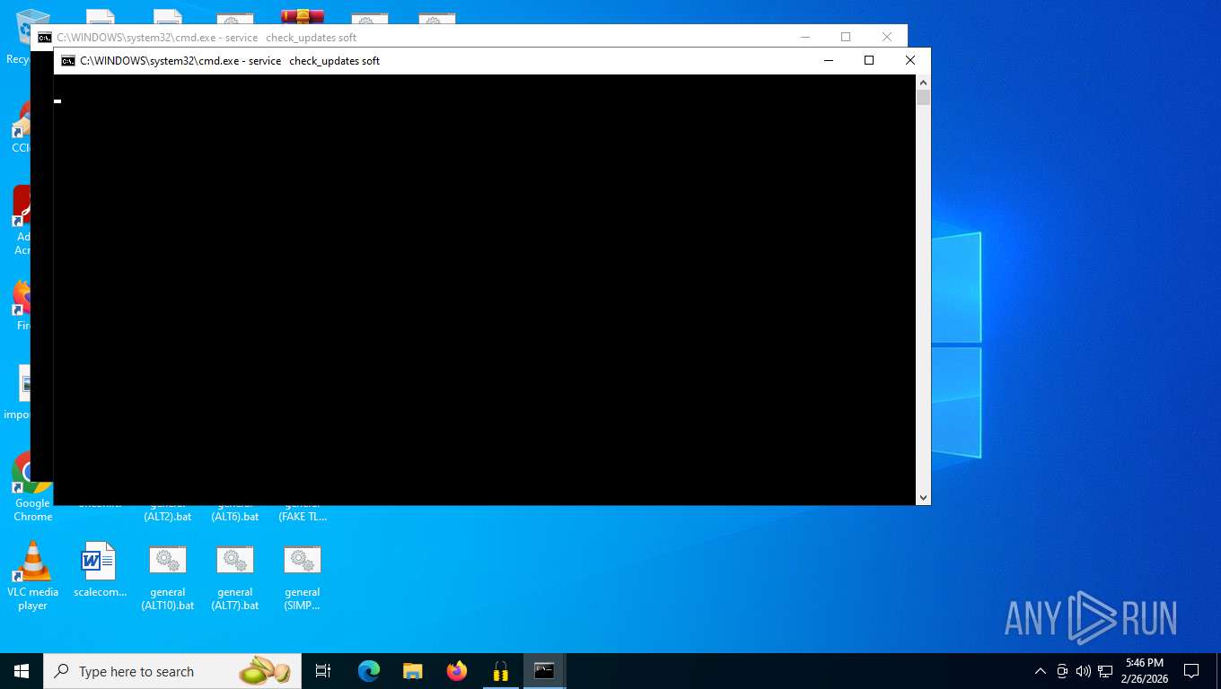Screen dimensions: 1221x689
Task: Select the VLC media player desktop icon
Action: pos(33,575)
